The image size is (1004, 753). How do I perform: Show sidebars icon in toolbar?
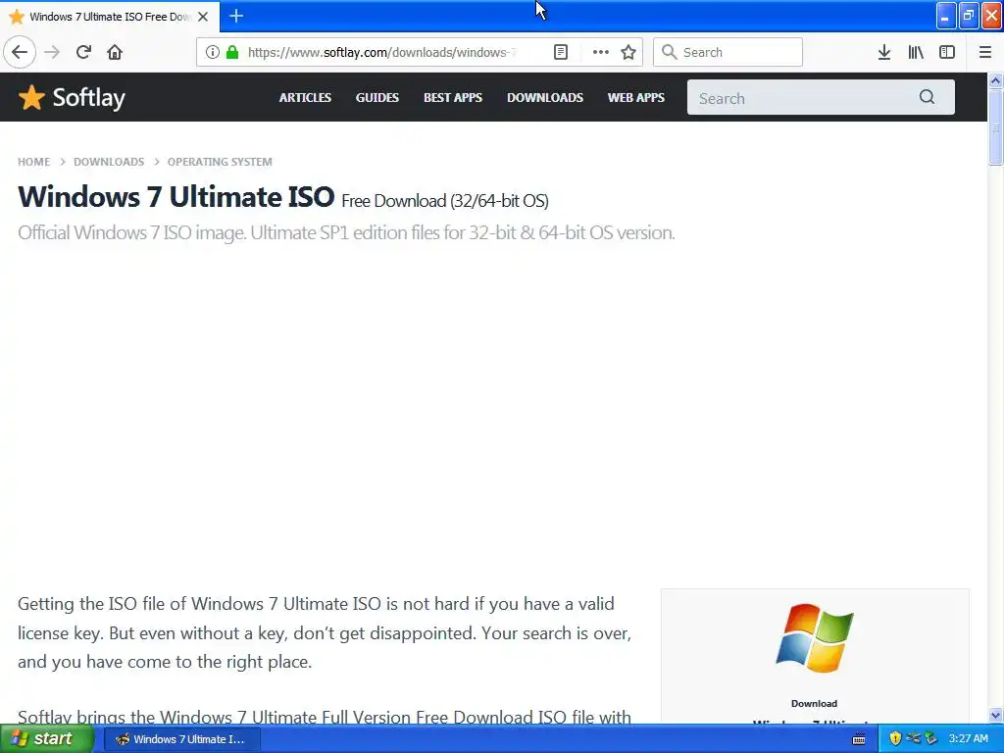coord(947,52)
